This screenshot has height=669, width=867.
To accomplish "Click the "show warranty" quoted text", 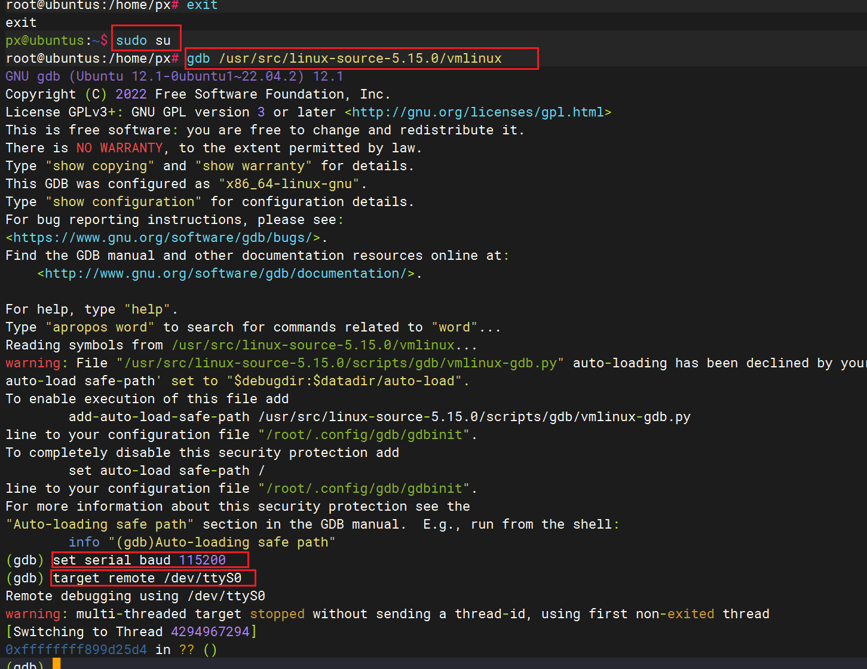I will click(253, 166).
